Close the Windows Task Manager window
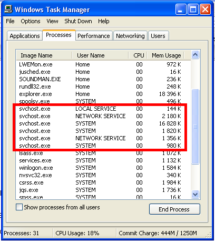The image size is (215, 241). click(205, 9)
